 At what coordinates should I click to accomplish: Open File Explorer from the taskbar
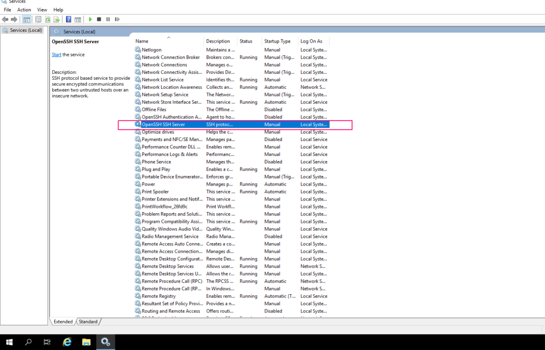pos(85,342)
